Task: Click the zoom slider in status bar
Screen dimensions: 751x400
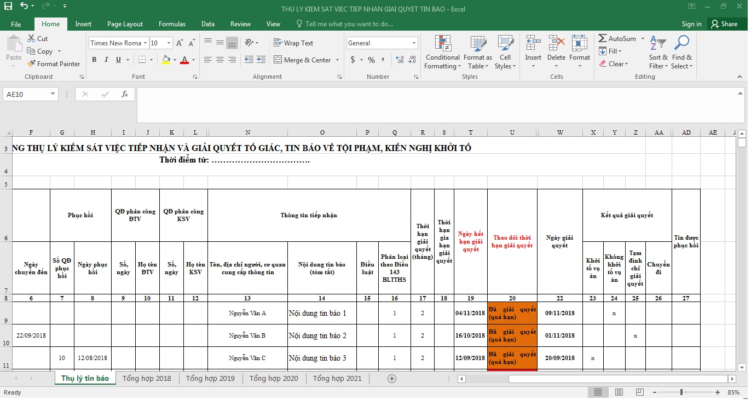Action: coord(681,392)
